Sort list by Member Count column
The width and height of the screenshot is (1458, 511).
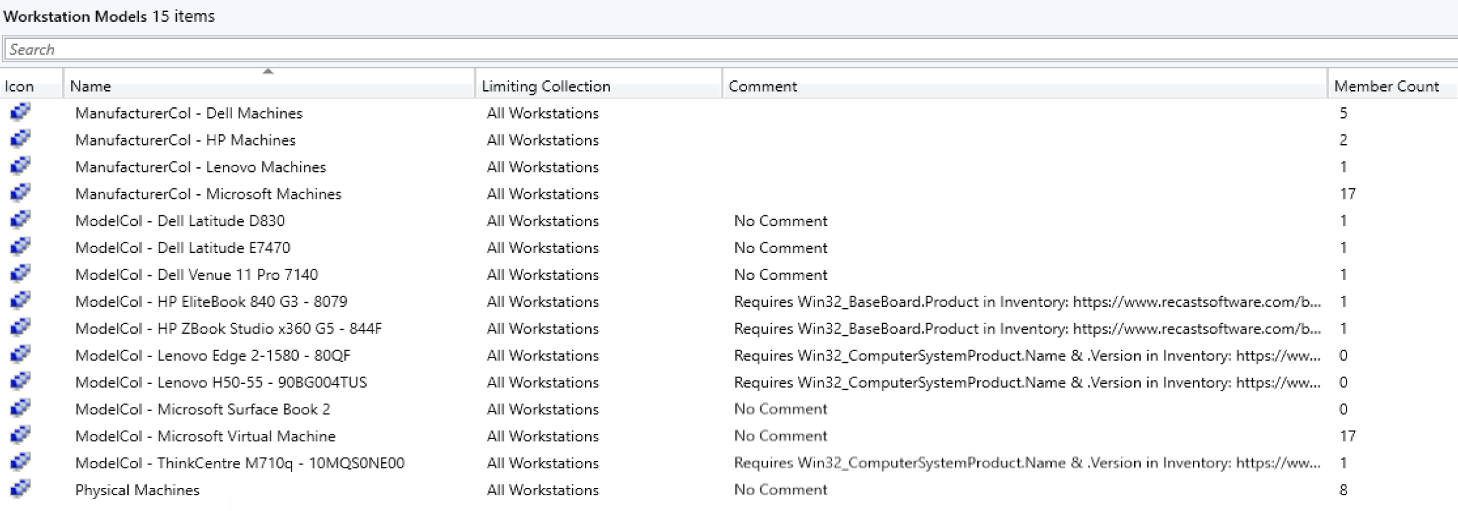1386,86
